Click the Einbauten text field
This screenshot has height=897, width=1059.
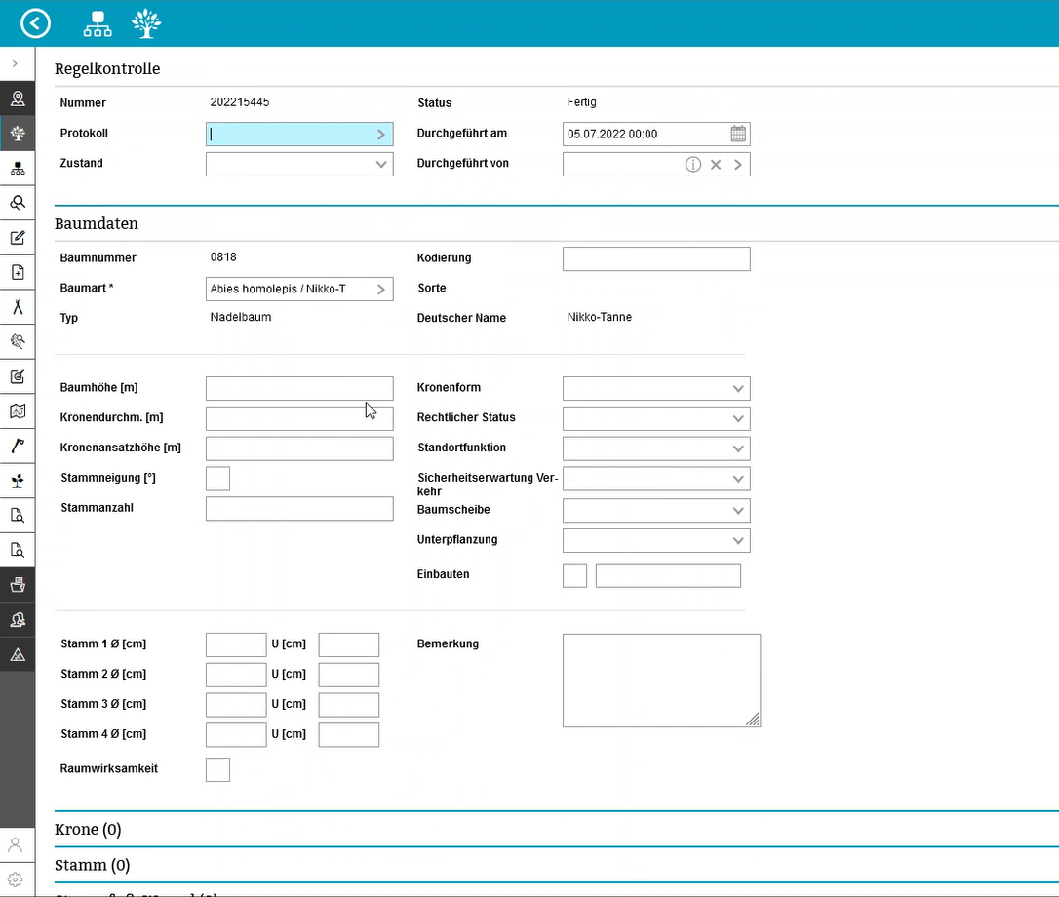(668, 575)
